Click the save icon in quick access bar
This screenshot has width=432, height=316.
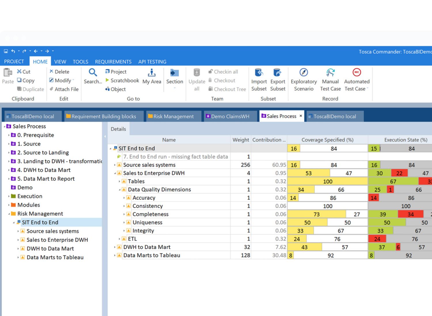[x=6, y=51]
